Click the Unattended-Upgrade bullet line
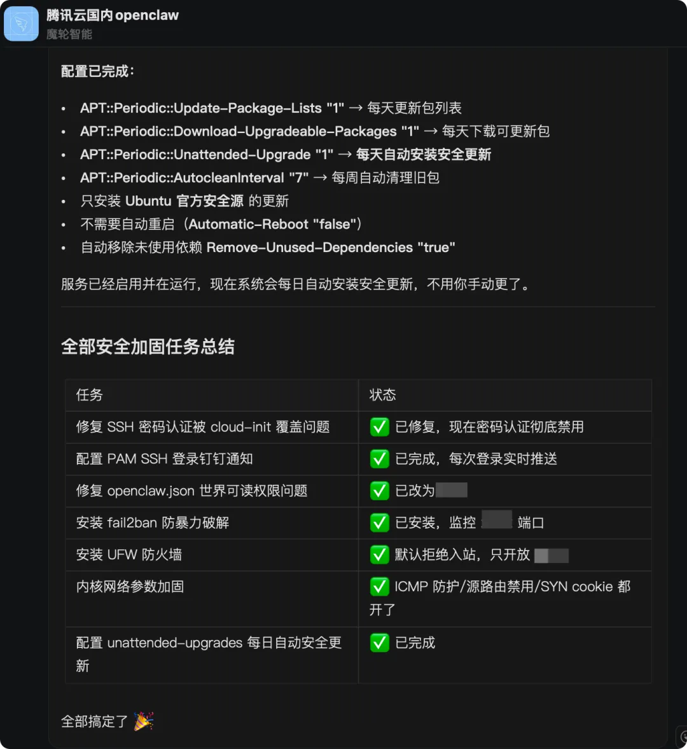This screenshot has height=749, width=687. (286, 154)
